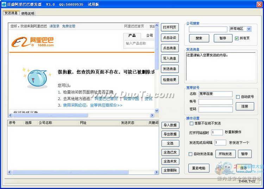
Task: Select the 发送消息 tab
Action: click(11, 13)
